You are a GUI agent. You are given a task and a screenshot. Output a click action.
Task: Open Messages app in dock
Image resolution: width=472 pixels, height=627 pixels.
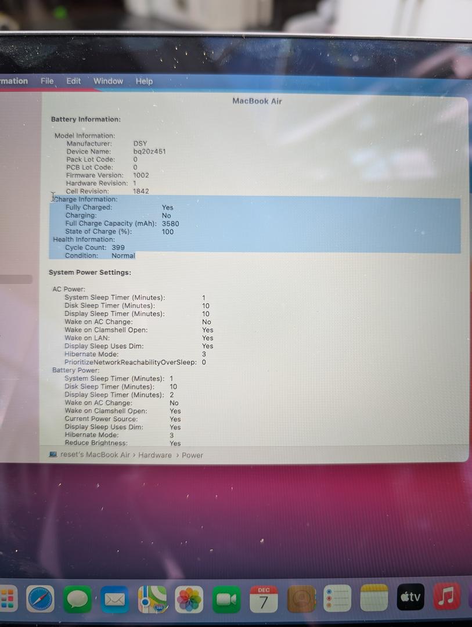tap(77, 599)
